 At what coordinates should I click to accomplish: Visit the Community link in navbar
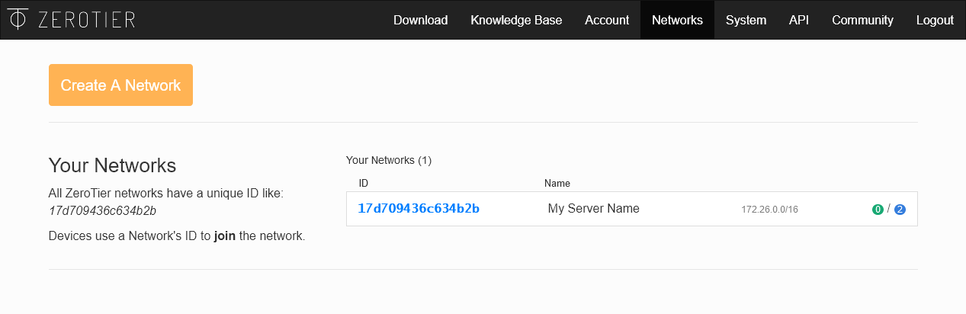pos(862,20)
